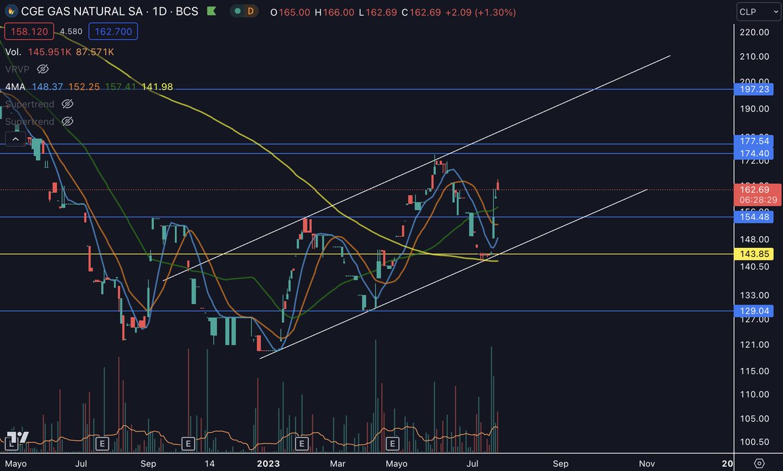The height and width of the screenshot is (471, 783).
Task: Click the 177.54 horizontal line price label
Action: tap(755, 140)
